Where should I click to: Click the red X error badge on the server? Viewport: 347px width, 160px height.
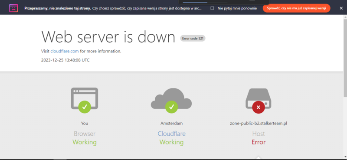click(259, 107)
